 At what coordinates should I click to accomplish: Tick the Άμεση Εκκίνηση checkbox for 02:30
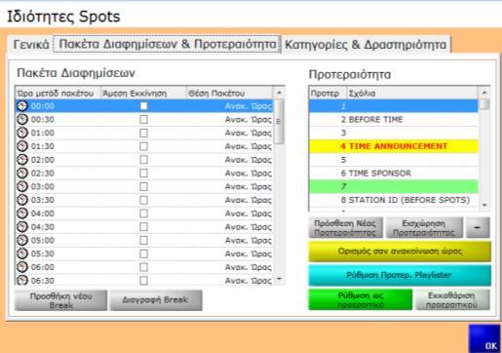[x=143, y=174]
